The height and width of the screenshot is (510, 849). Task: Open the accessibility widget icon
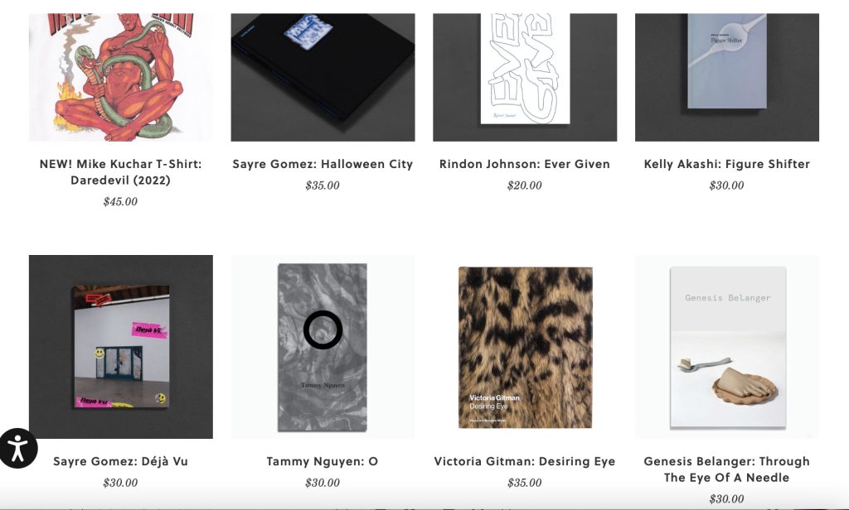18,449
